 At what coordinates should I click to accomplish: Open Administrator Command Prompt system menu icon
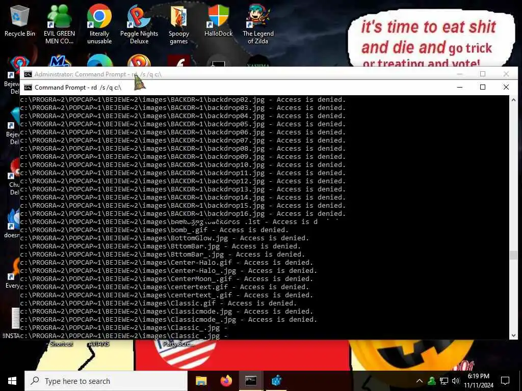(28, 74)
